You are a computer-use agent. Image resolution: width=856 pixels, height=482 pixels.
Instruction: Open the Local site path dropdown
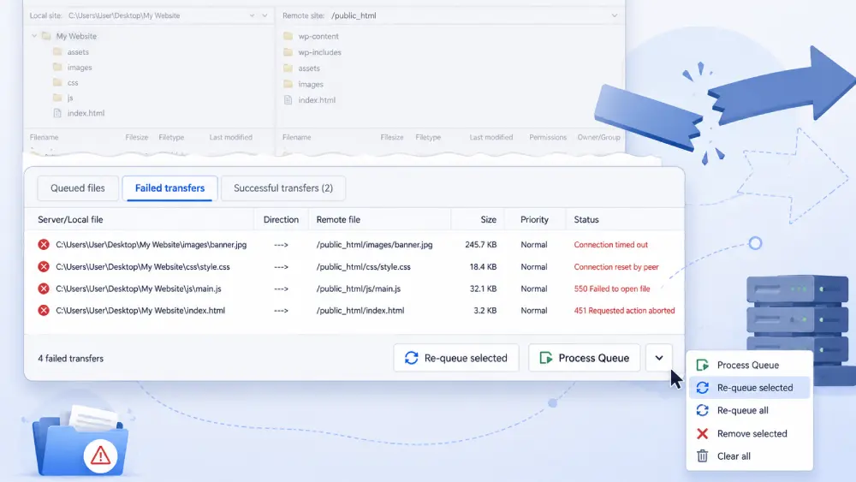coord(252,15)
